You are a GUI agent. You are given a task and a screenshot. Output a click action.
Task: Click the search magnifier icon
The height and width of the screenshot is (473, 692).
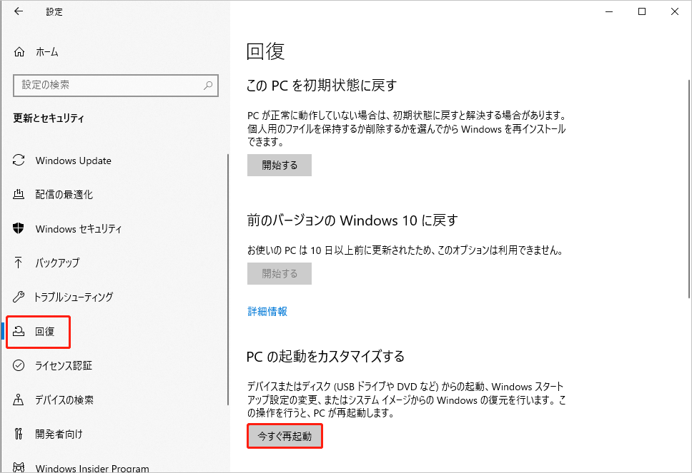click(208, 85)
